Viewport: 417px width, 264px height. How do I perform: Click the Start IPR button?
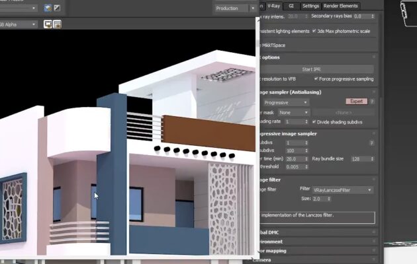[x=311, y=69]
